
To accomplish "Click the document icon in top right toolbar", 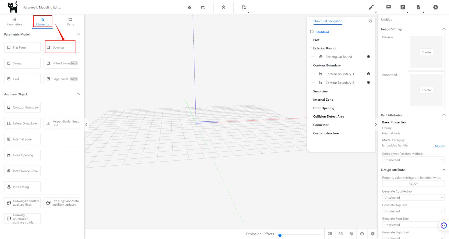I will 418,7.
